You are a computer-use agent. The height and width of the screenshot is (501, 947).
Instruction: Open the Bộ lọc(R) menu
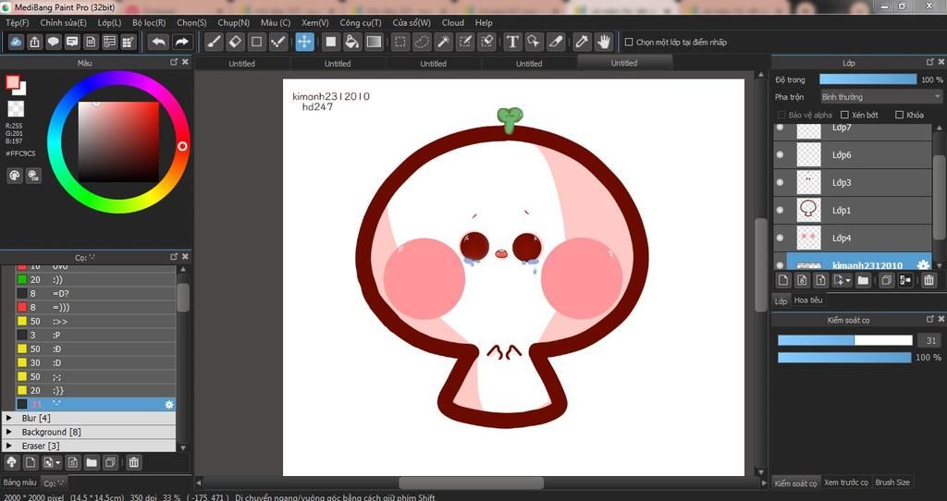pos(149,22)
